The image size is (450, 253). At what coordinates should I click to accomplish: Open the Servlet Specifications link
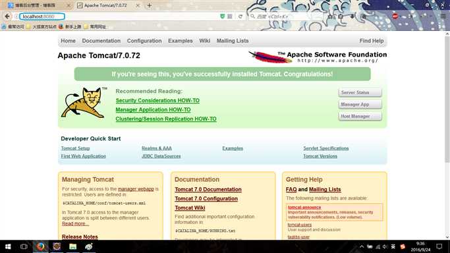[x=326, y=148]
